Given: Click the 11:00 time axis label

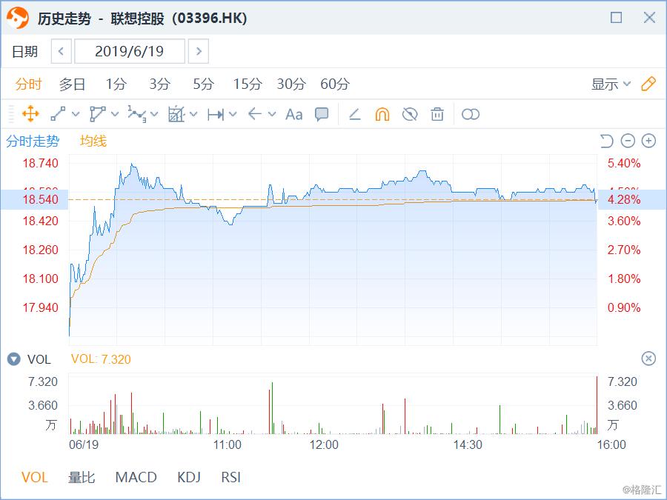Looking at the screenshot, I should (228, 444).
